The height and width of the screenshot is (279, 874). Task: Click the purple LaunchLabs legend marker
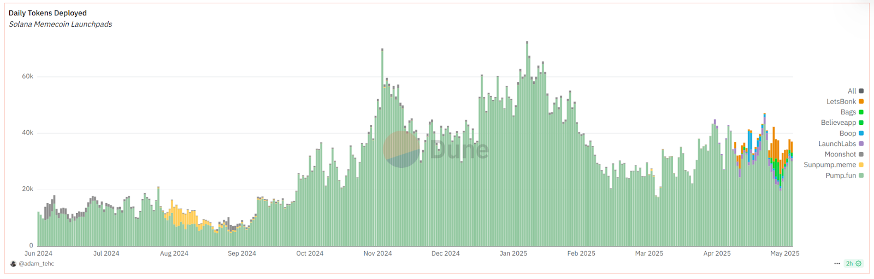click(x=861, y=144)
